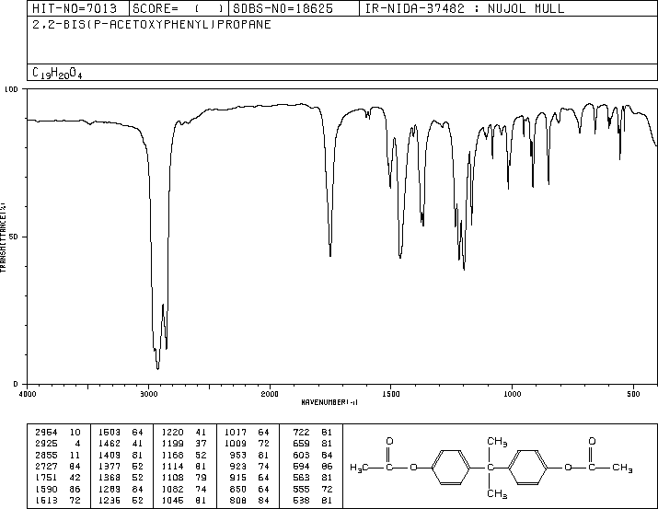Select peak table entry 1377

click(110, 466)
